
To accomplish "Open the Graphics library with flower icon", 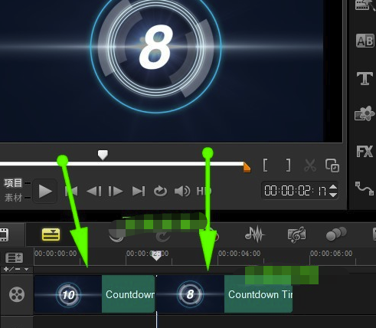I will pyautogui.click(x=365, y=113).
